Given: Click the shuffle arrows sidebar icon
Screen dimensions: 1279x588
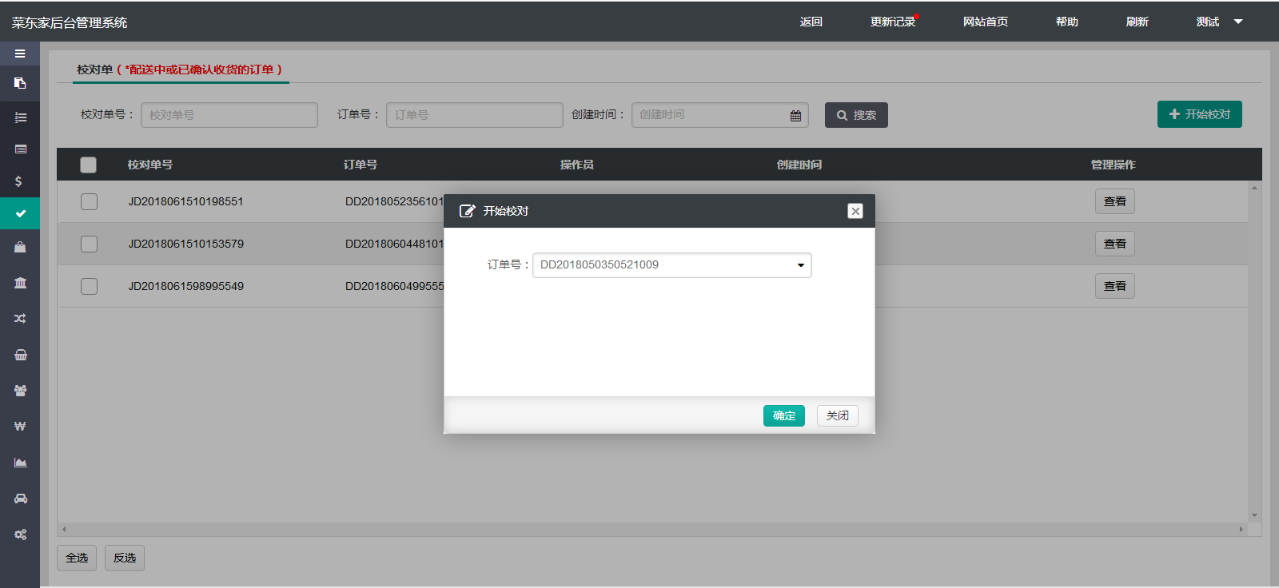Looking at the screenshot, I should tap(20, 318).
